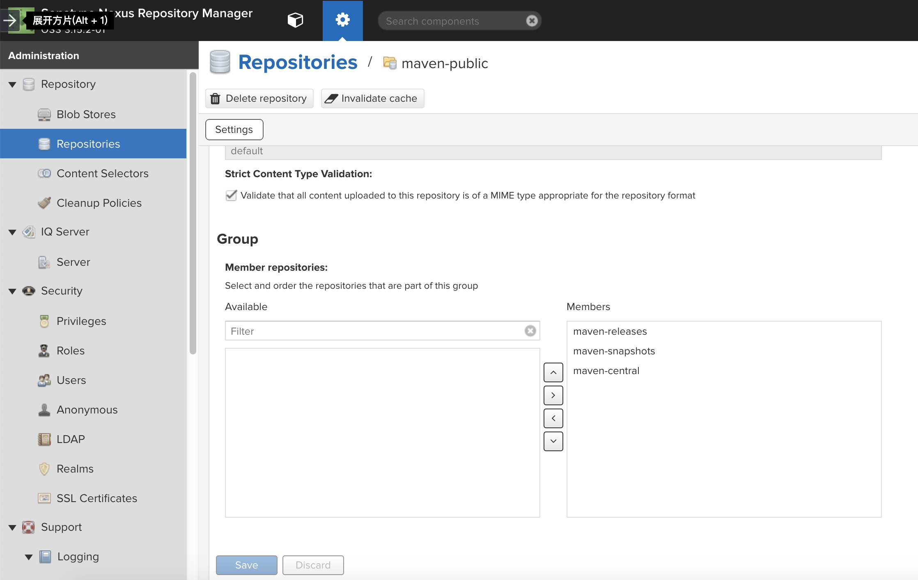Viewport: 918px width, 580px height.
Task: Move selected member up with arrow
Action: (x=553, y=372)
